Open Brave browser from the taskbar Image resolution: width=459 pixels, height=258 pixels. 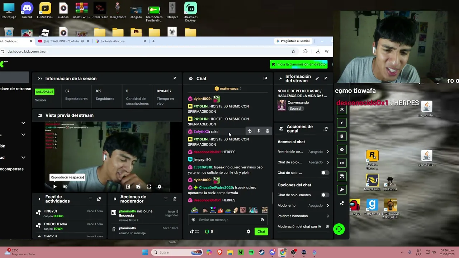(219, 252)
